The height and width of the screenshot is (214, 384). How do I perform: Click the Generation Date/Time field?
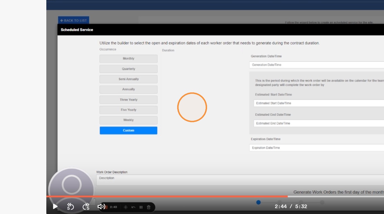(x=316, y=65)
